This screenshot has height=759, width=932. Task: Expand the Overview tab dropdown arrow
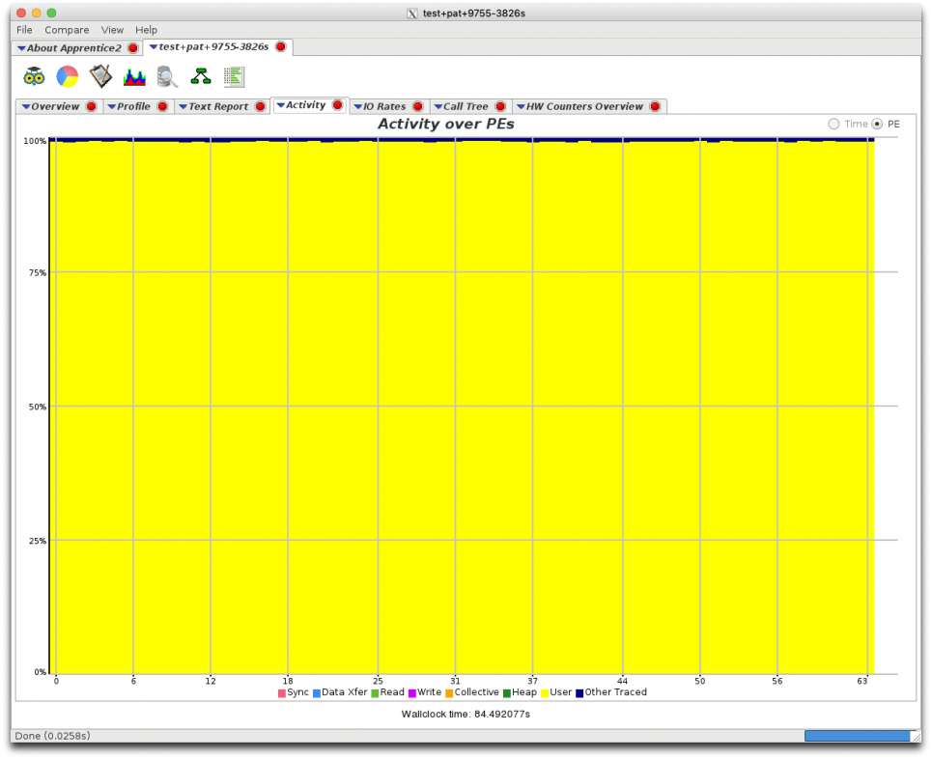coord(26,106)
